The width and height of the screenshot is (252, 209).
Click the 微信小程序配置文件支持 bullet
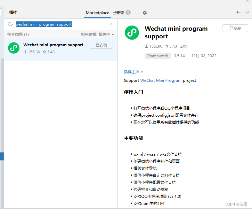pyautogui.click(x=155, y=182)
